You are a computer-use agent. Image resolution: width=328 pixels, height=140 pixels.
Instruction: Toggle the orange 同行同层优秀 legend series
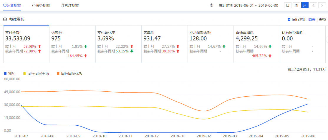pos(69,74)
